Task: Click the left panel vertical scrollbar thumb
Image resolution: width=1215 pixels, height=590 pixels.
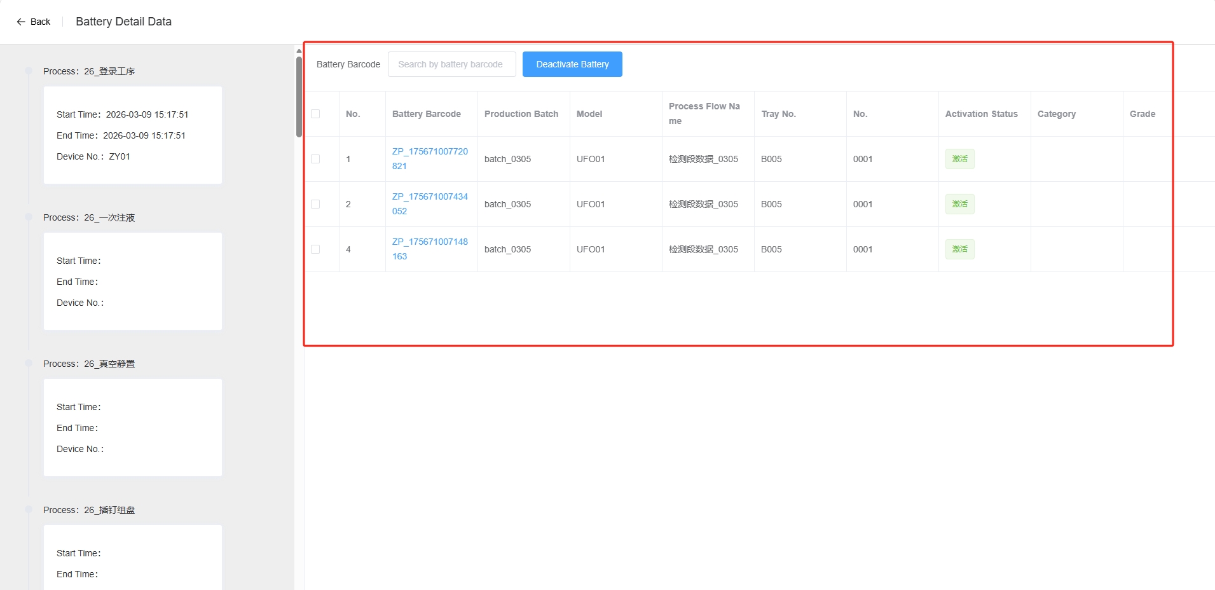Action: click(x=299, y=97)
